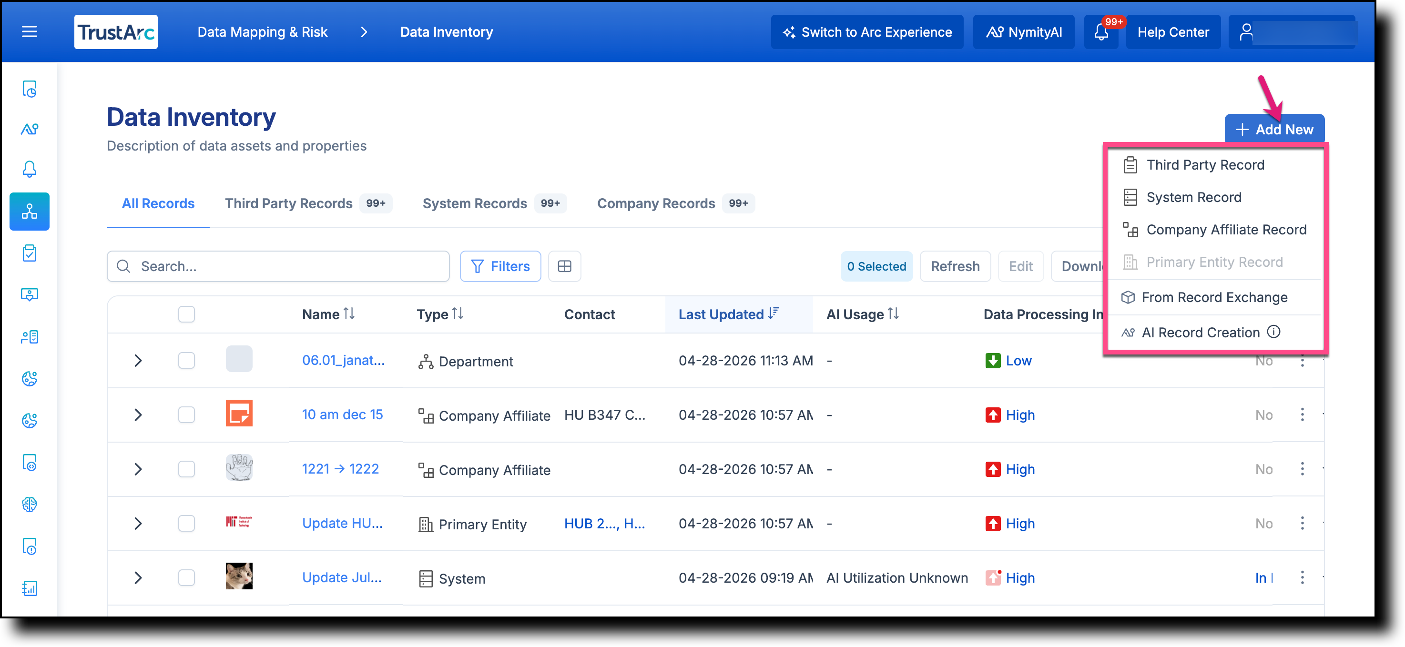
Task: Choose Company Affiliate Record from menu
Action: pyautogui.click(x=1215, y=230)
